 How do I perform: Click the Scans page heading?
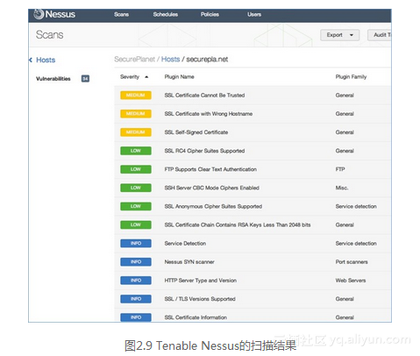tap(49, 35)
